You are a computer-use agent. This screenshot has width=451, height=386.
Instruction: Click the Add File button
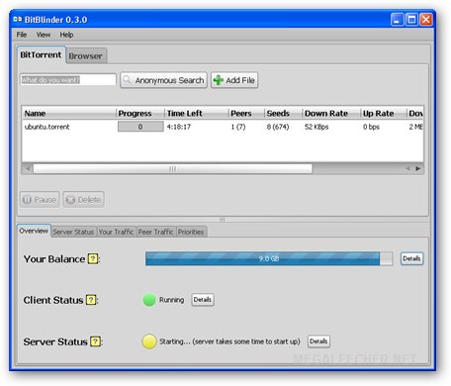click(x=234, y=80)
